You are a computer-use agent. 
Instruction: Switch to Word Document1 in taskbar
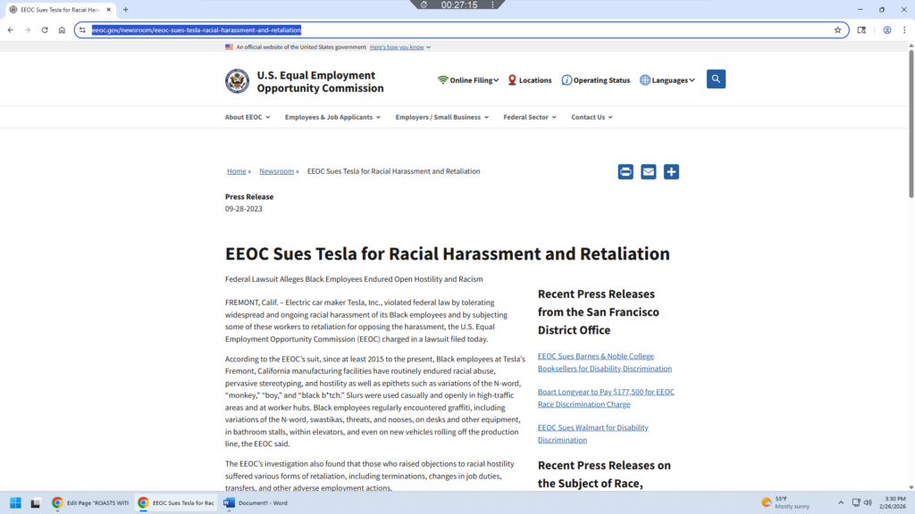pos(256,502)
